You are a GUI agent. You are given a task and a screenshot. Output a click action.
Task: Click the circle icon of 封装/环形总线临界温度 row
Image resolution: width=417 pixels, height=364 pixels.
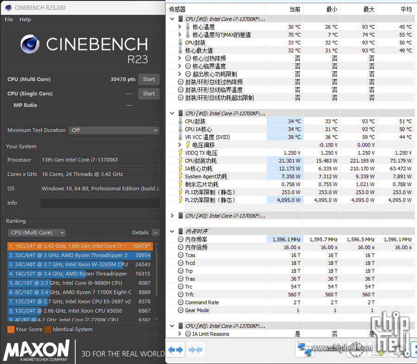181,89
